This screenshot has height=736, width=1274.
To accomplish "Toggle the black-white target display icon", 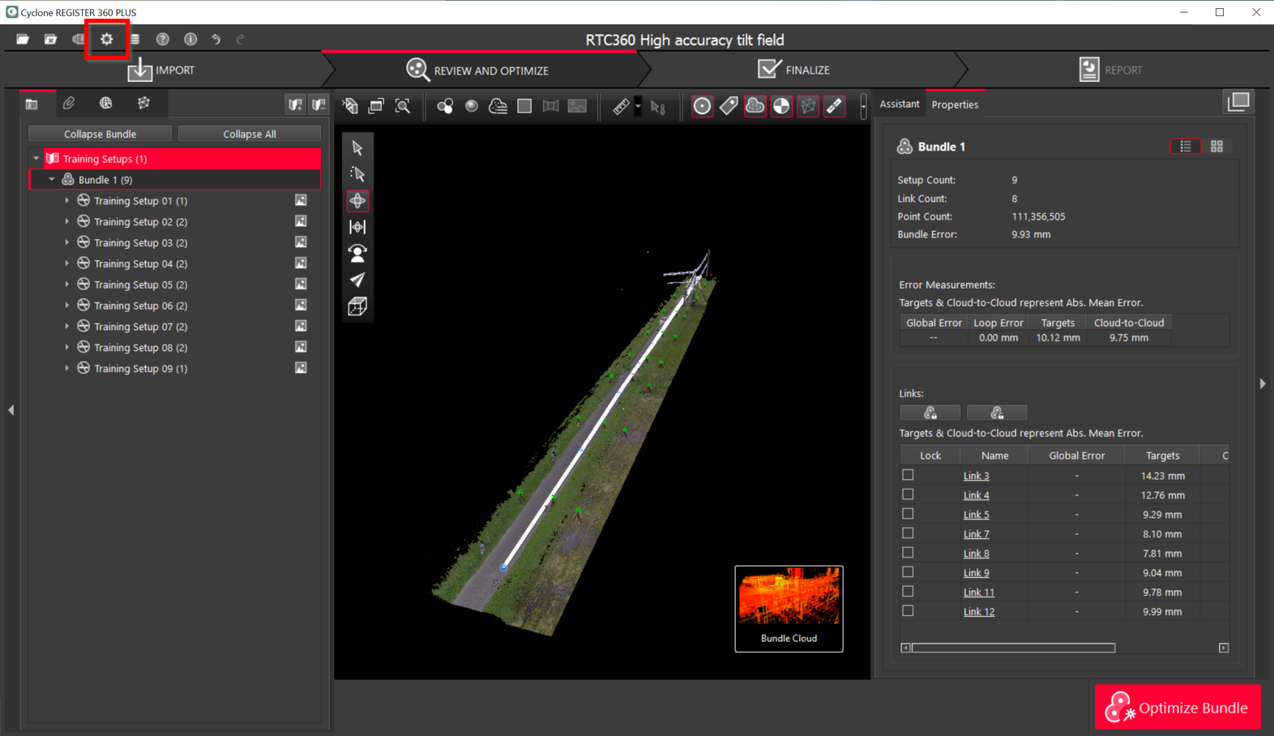I will 781,106.
